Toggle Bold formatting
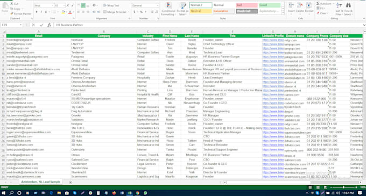Image resolution: width=366 pixels, height=196 pixels. click(37, 12)
